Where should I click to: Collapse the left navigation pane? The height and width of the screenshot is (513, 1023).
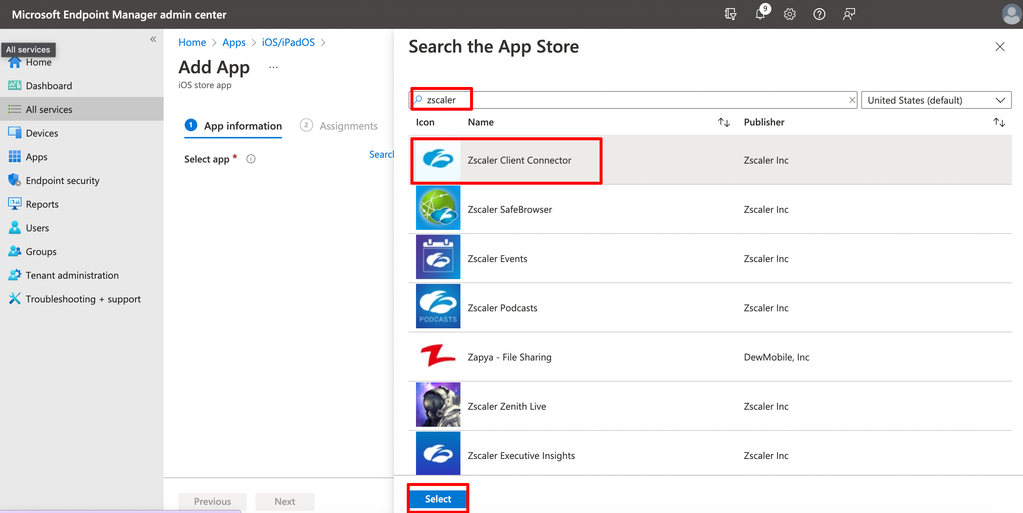pyautogui.click(x=153, y=39)
